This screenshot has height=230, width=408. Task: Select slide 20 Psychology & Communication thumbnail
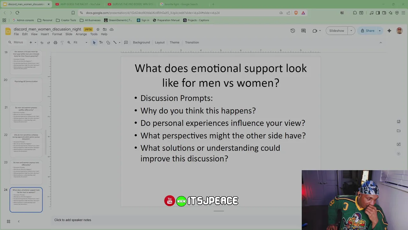(x=26, y=90)
